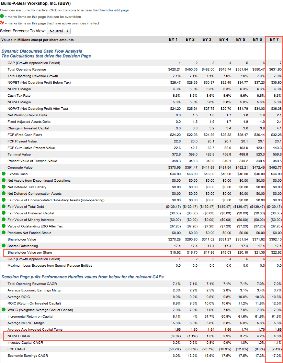This screenshot has width=283, height=363.
Task: Click the NOPBT Margin row label
Action: (x=19, y=89)
